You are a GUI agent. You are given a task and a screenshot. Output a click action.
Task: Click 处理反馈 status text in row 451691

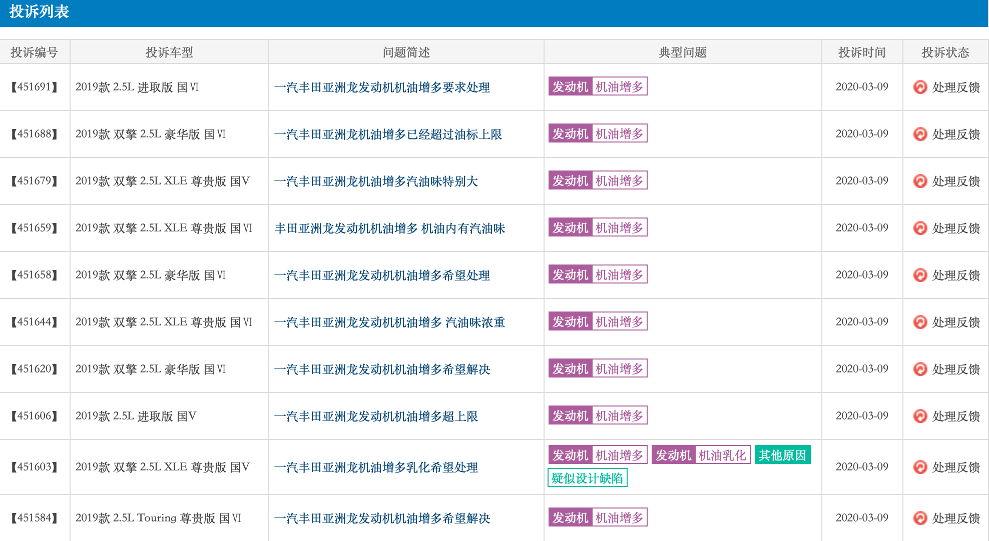(956, 87)
